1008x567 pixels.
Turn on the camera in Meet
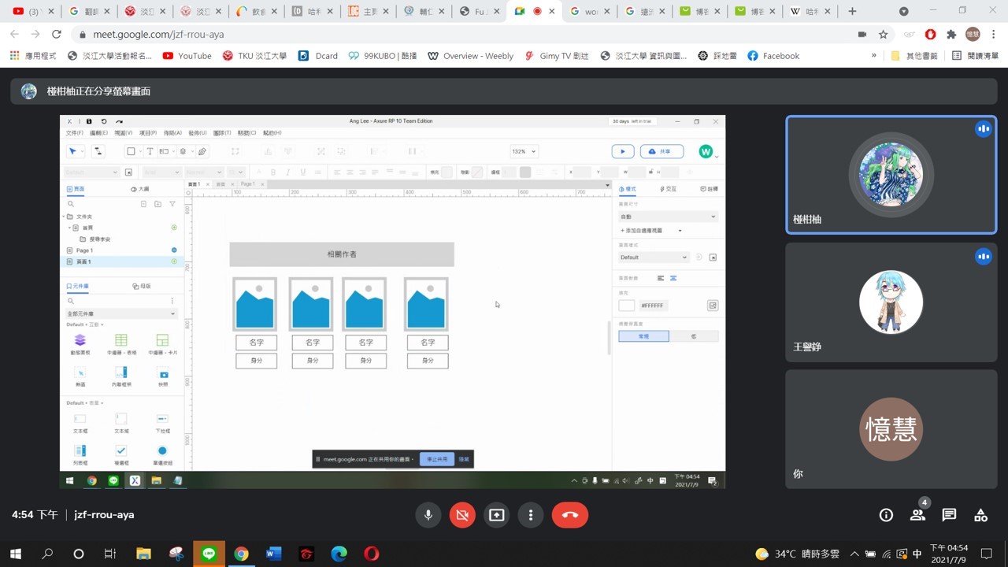coord(462,515)
